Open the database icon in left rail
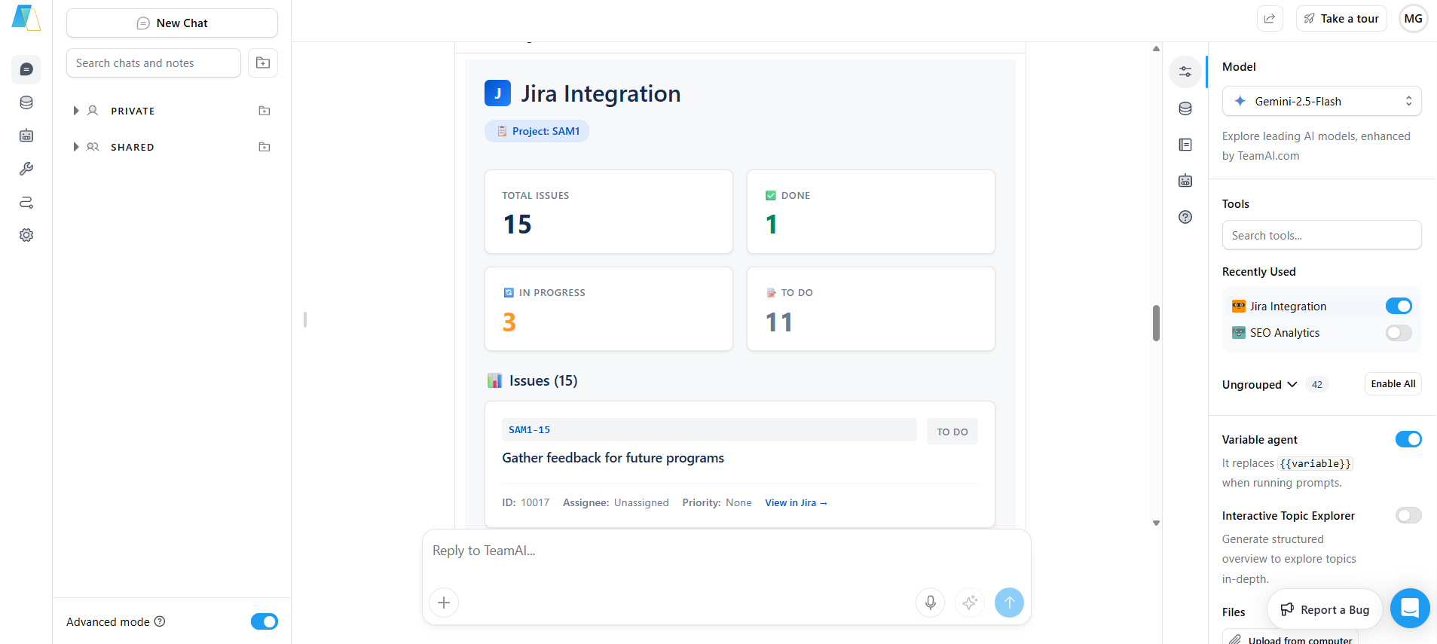1437x644 pixels. point(26,102)
